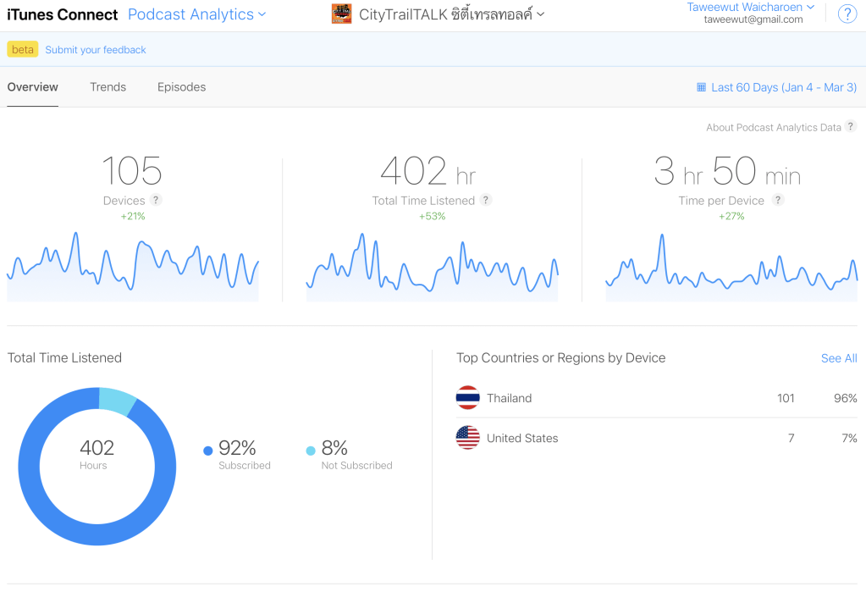
Task: Select the Overview tab
Action: tap(33, 87)
